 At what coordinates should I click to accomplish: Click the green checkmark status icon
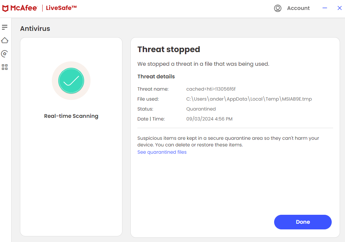coord(71,80)
